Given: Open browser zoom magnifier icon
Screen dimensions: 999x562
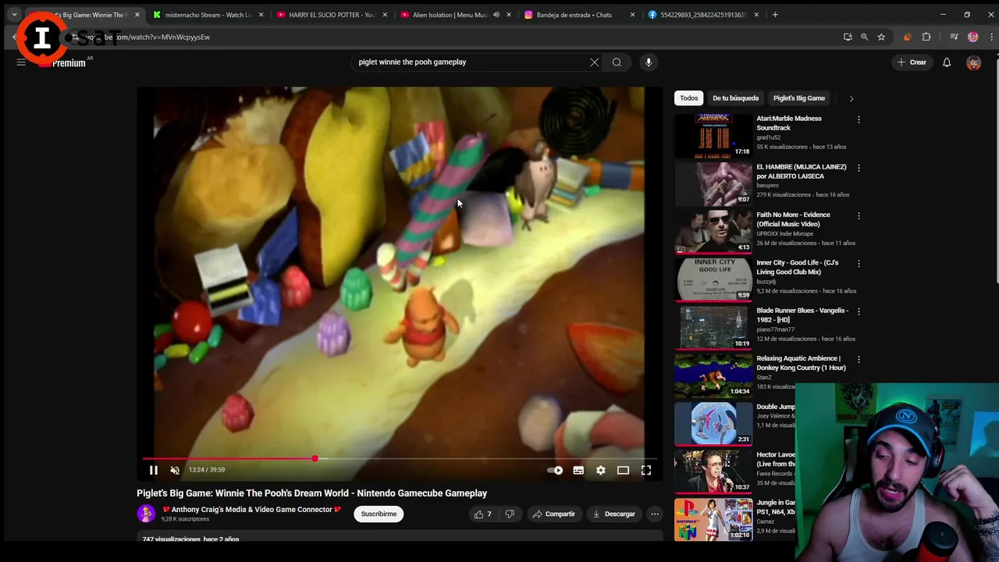Looking at the screenshot, I should pos(864,37).
